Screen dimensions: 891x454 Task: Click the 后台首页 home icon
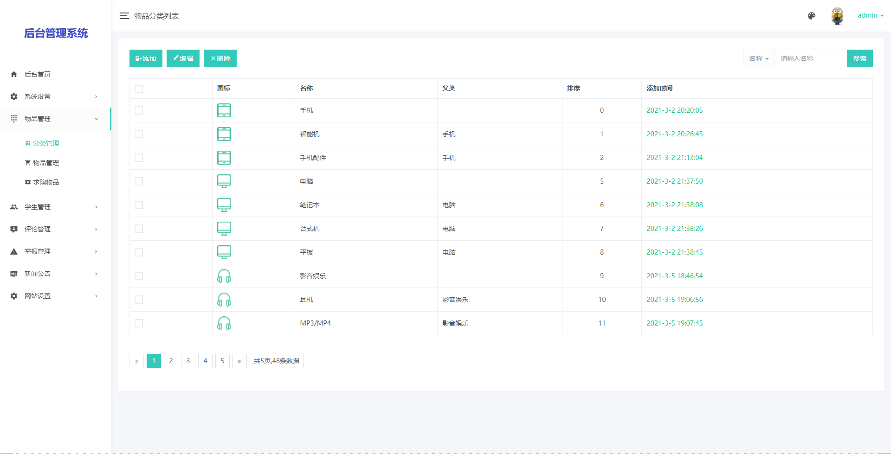pyautogui.click(x=13, y=74)
